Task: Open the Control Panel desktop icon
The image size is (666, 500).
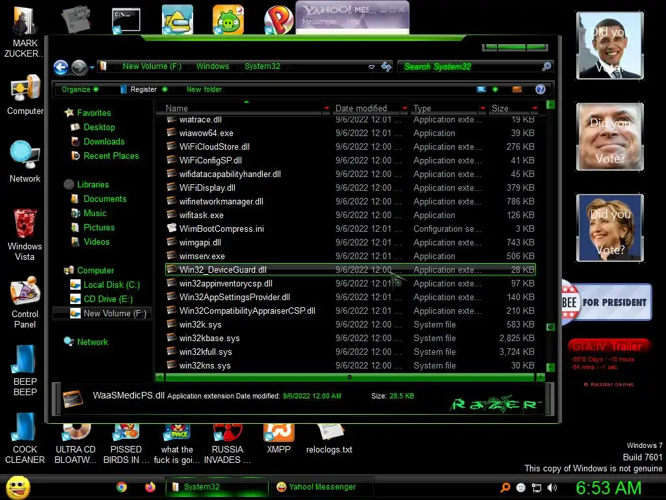Action: tap(25, 302)
